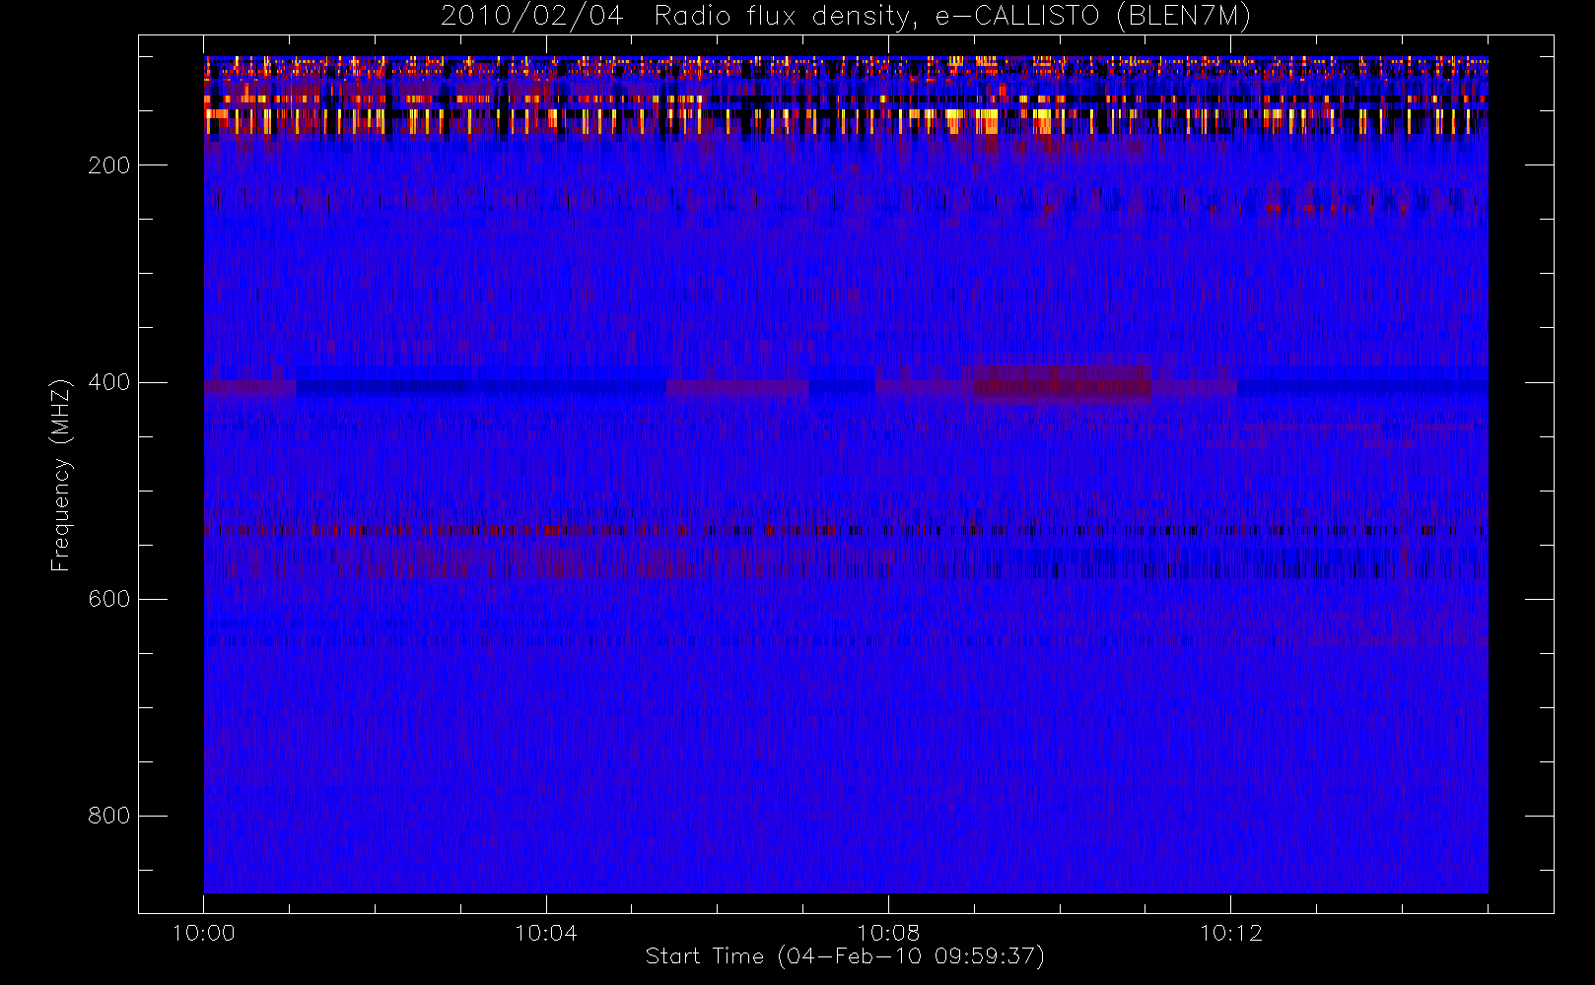The height and width of the screenshot is (985, 1595).
Task: Click the 10:04 time tick label
Action: (x=546, y=933)
